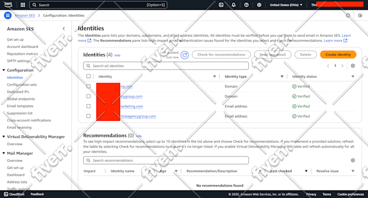Open the help question-mark menu

click(x=246, y=5)
